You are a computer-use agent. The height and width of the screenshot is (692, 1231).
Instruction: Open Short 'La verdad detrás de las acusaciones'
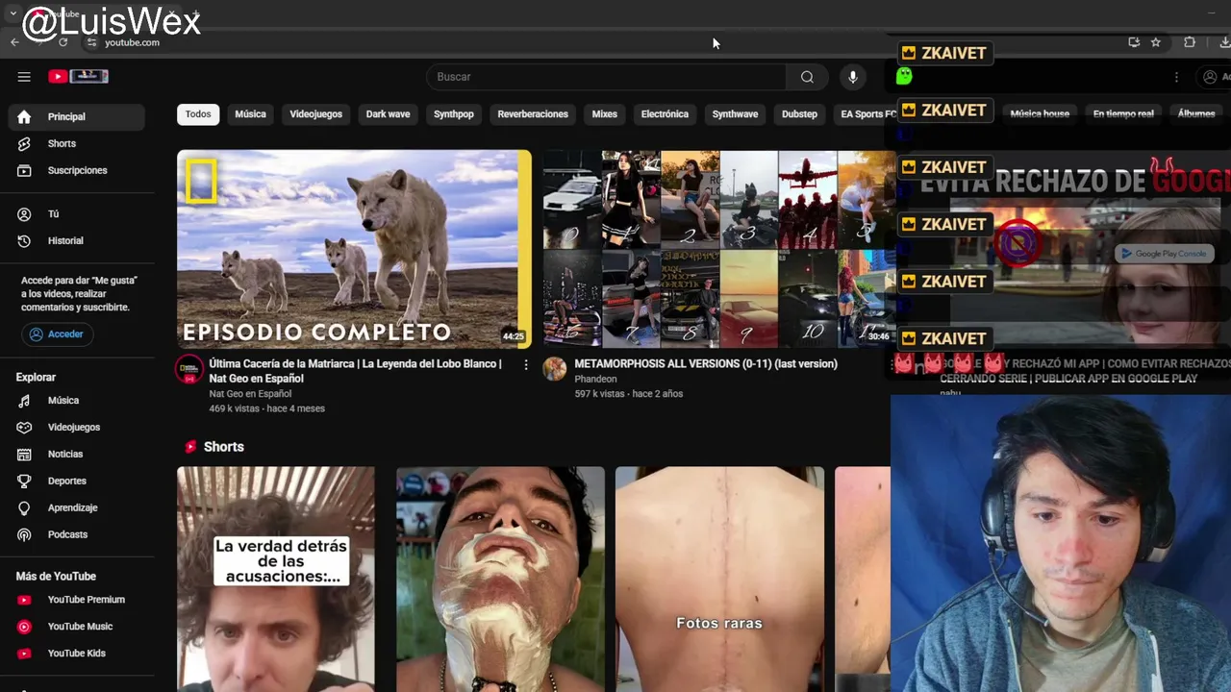(x=276, y=579)
